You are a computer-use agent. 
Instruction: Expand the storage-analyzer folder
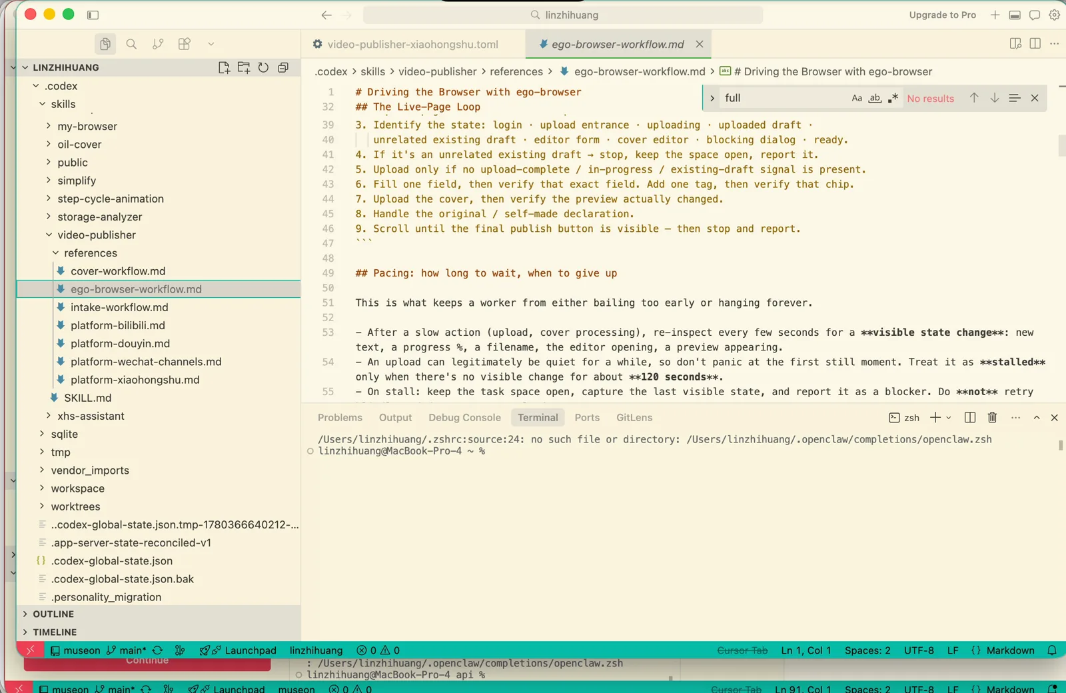tap(49, 217)
